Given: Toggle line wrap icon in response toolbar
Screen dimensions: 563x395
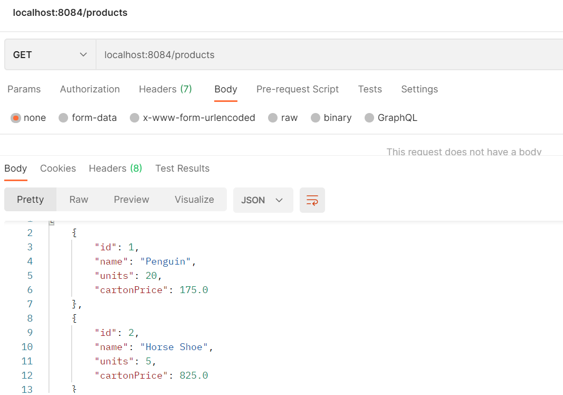Looking at the screenshot, I should pyautogui.click(x=312, y=200).
